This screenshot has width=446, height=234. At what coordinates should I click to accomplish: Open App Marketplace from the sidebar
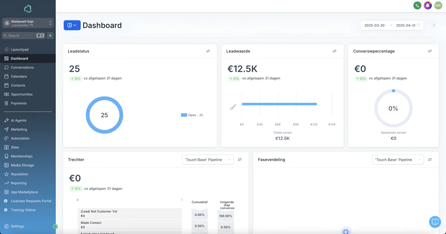coord(25,192)
